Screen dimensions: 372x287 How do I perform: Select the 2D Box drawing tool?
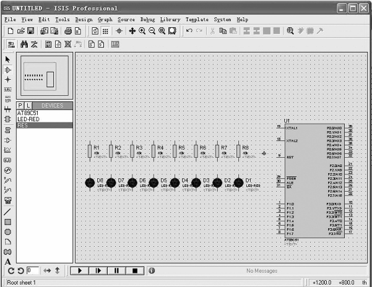(x=7, y=222)
